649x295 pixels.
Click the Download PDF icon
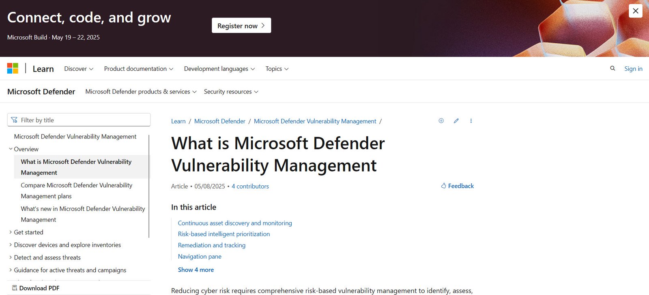[15, 288]
